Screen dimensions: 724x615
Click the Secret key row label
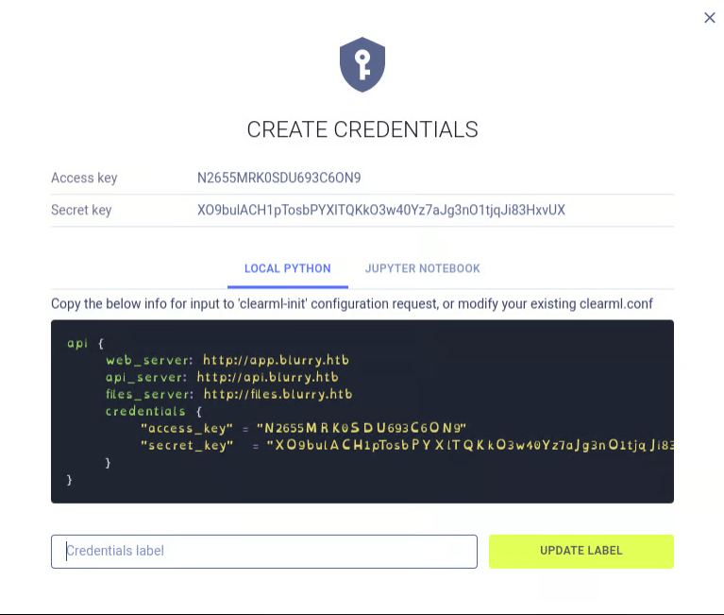[81, 210]
